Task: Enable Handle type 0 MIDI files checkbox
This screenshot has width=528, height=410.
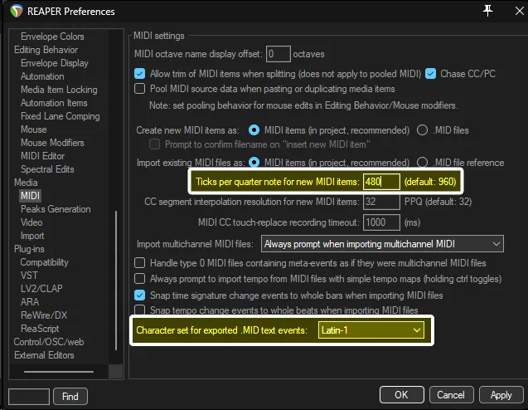Action: 140,262
